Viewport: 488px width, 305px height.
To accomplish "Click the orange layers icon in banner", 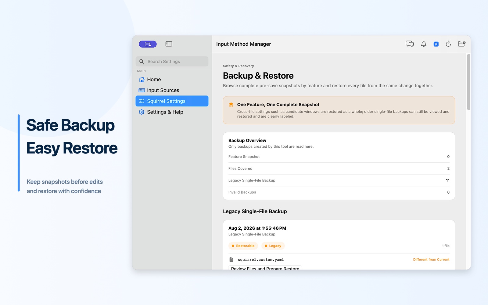I will click(231, 105).
